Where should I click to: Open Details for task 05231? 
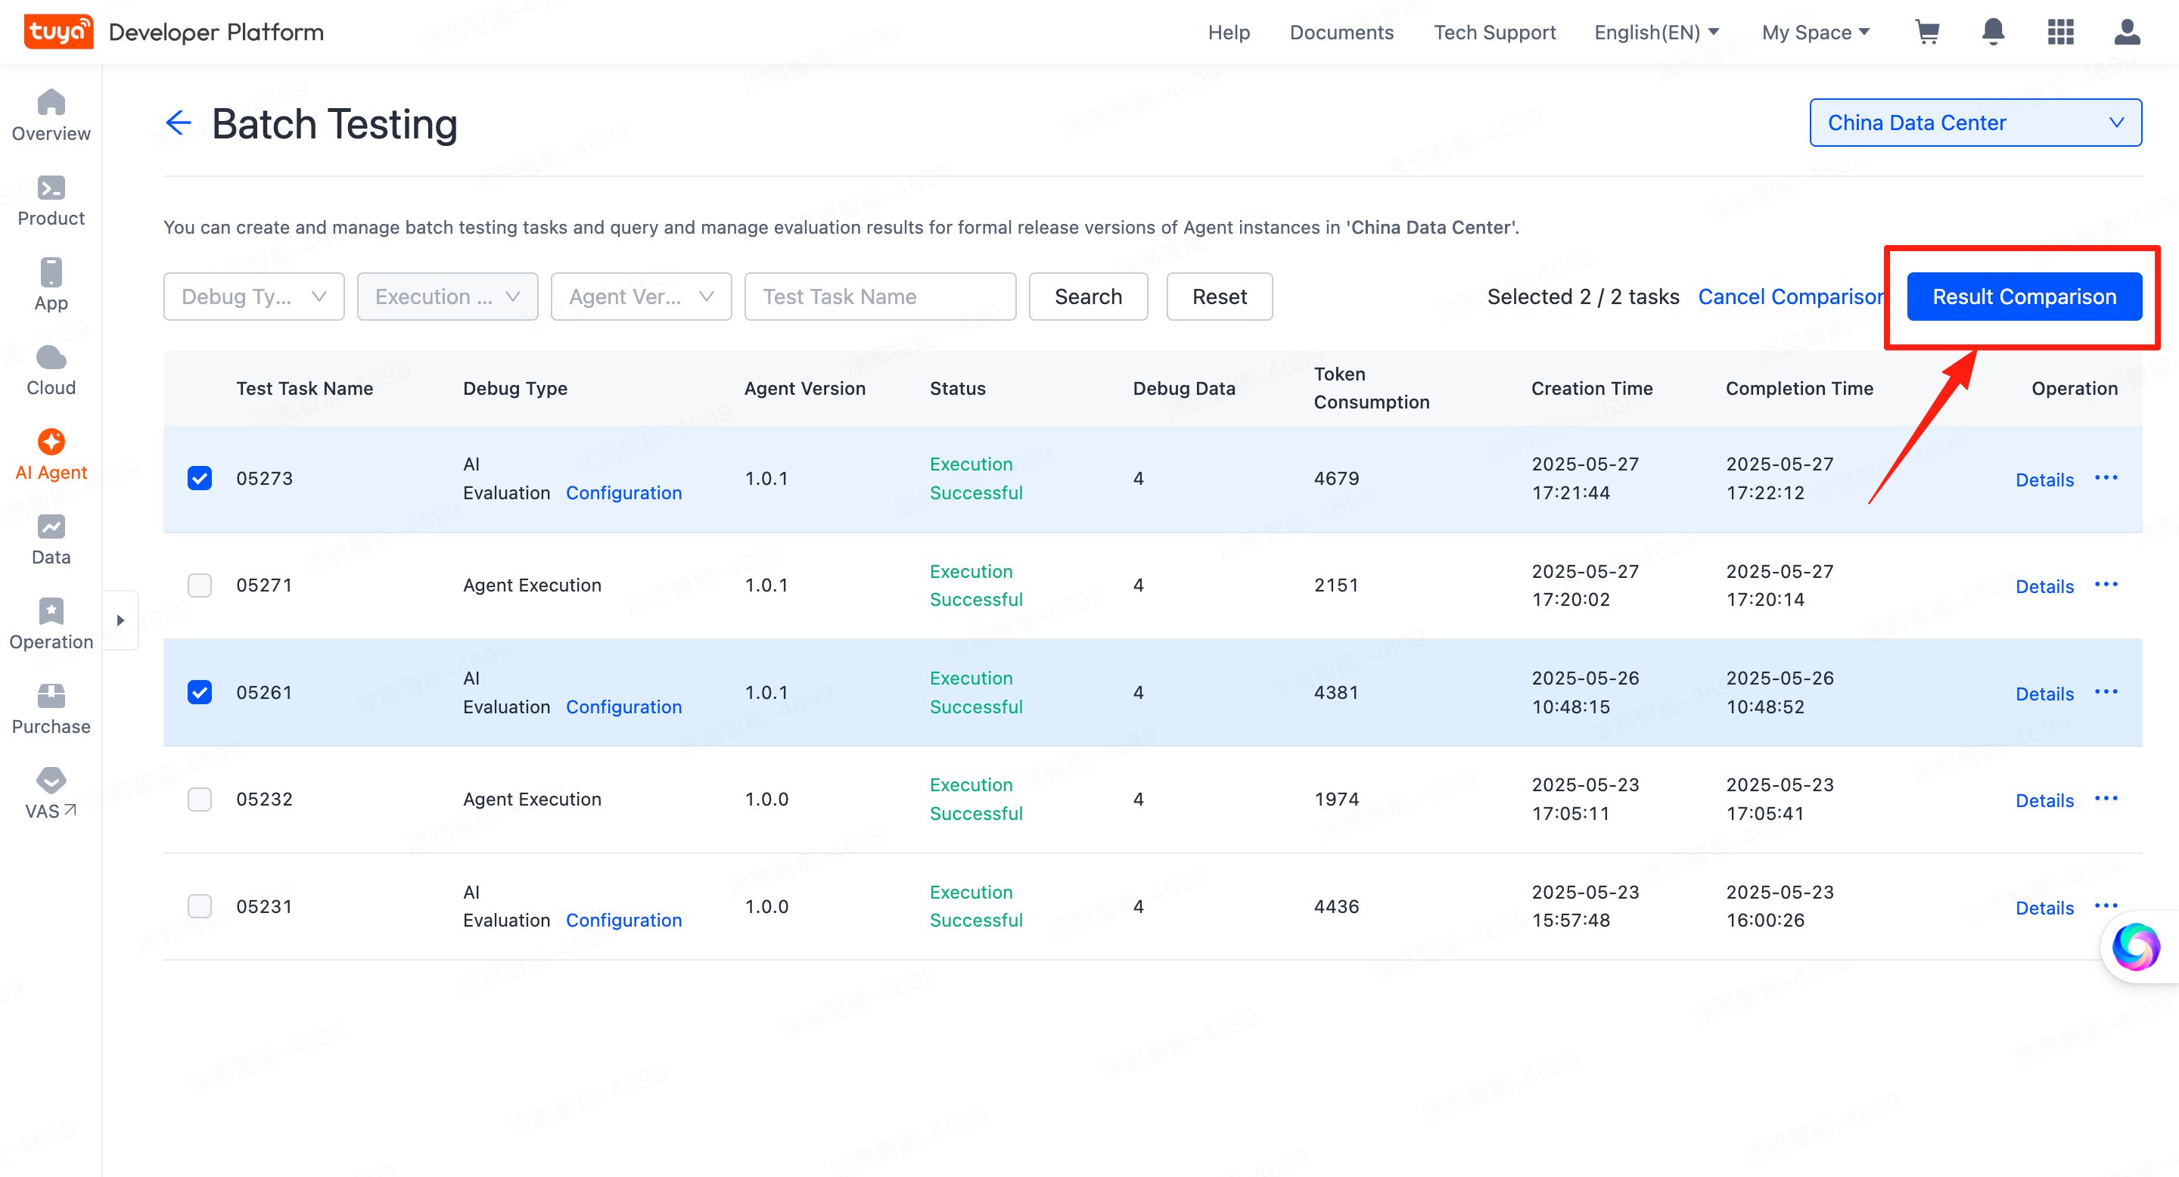tap(2044, 907)
